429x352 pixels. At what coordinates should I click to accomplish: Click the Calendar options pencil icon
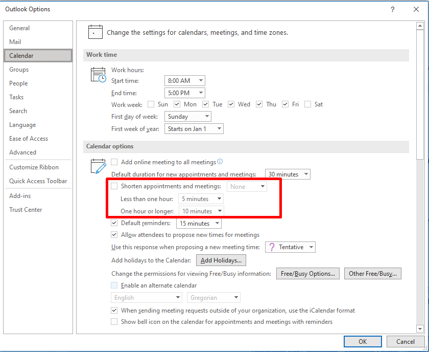pyautogui.click(x=98, y=166)
